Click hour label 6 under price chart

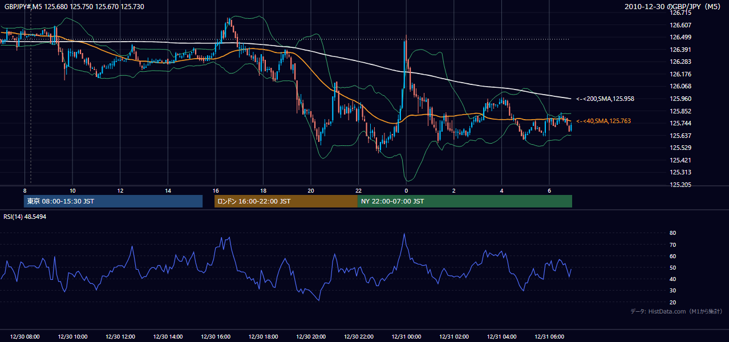pos(549,190)
